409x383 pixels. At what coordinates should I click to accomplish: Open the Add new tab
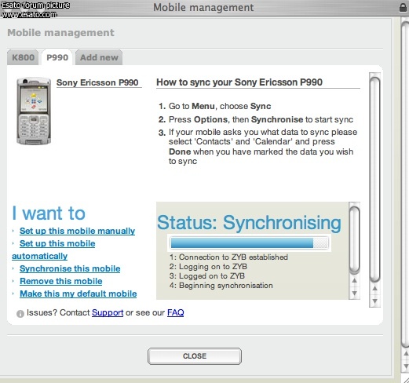coord(99,57)
